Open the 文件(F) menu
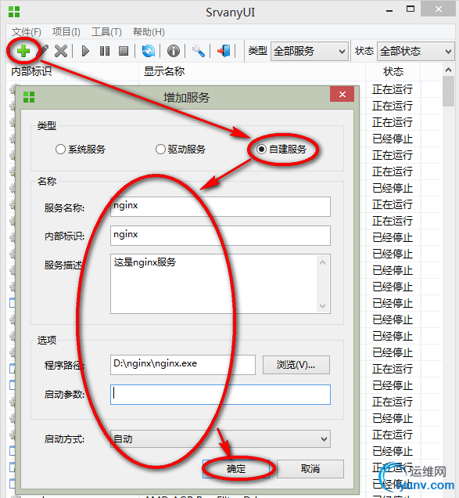Screen dimensions: 459x498 click(x=27, y=32)
